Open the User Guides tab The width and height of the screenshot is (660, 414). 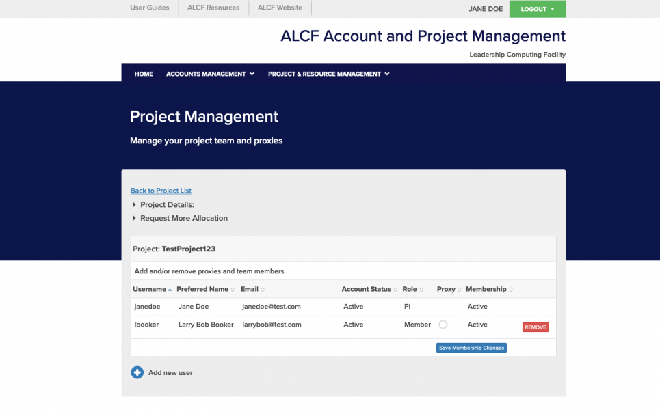coord(149,8)
